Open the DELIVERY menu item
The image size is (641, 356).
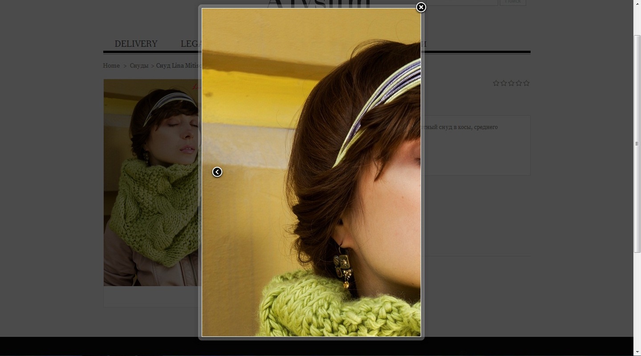(x=136, y=44)
